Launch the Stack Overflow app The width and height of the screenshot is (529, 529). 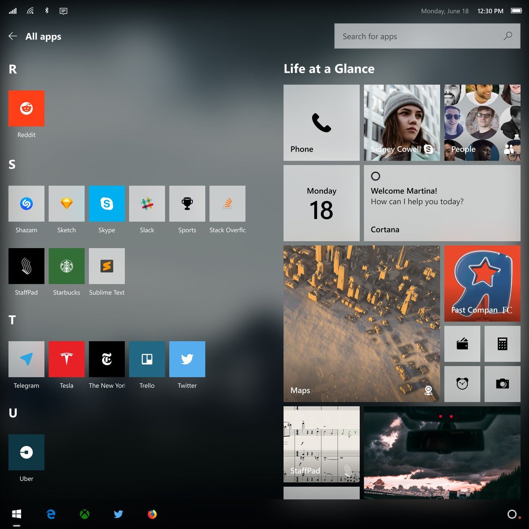pyautogui.click(x=227, y=204)
